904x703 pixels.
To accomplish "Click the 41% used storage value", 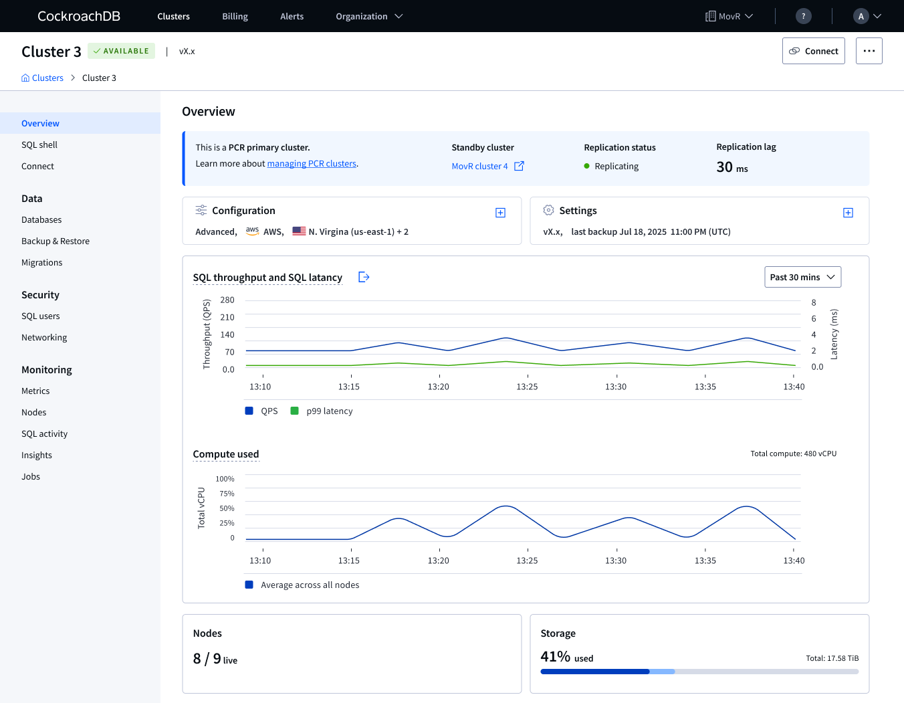I will pyautogui.click(x=567, y=657).
